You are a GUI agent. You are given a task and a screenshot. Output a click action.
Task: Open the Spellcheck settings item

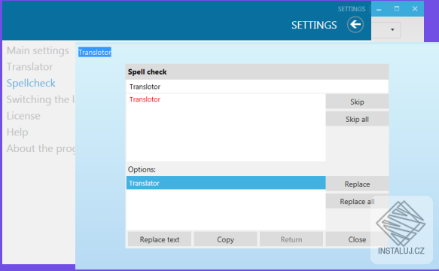(x=31, y=83)
